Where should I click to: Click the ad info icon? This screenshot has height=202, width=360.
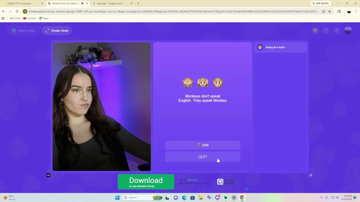246,189
